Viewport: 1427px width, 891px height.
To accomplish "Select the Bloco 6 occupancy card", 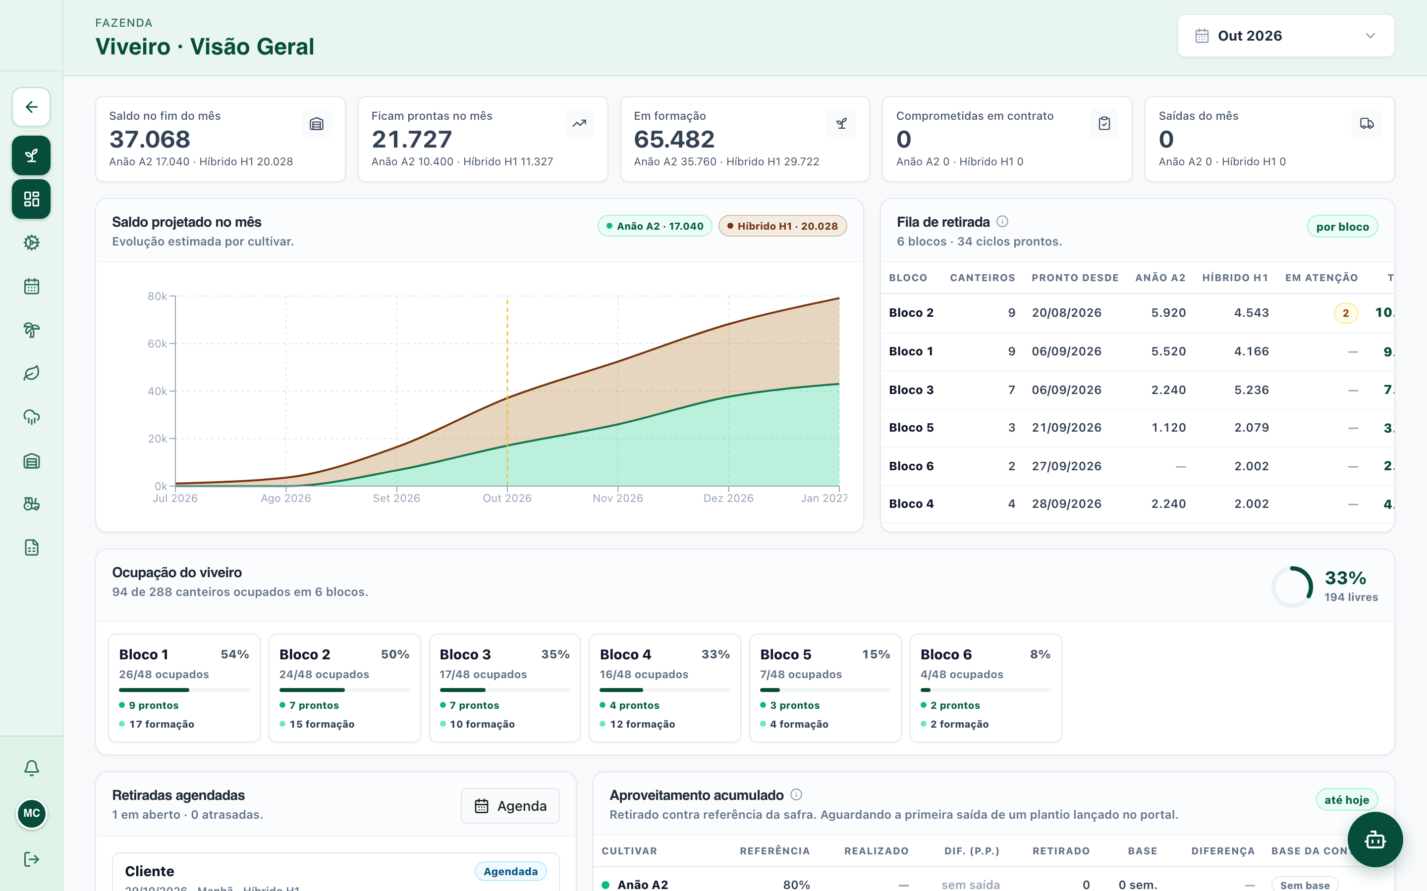I will 986,688.
